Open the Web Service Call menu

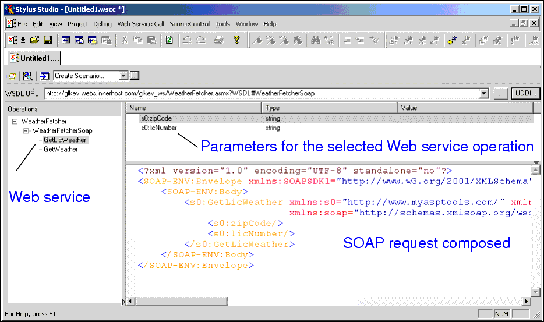[140, 24]
